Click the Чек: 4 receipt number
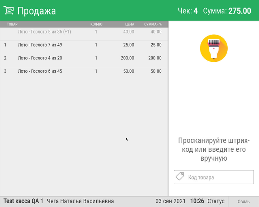The height and width of the screenshot is (207, 259). (x=188, y=11)
